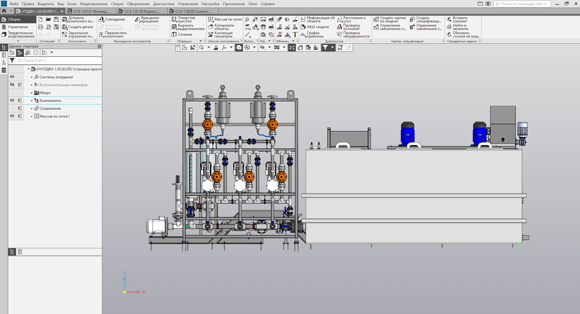Click the Save document icon
The image size is (580, 314).
click(x=56, y=19)
